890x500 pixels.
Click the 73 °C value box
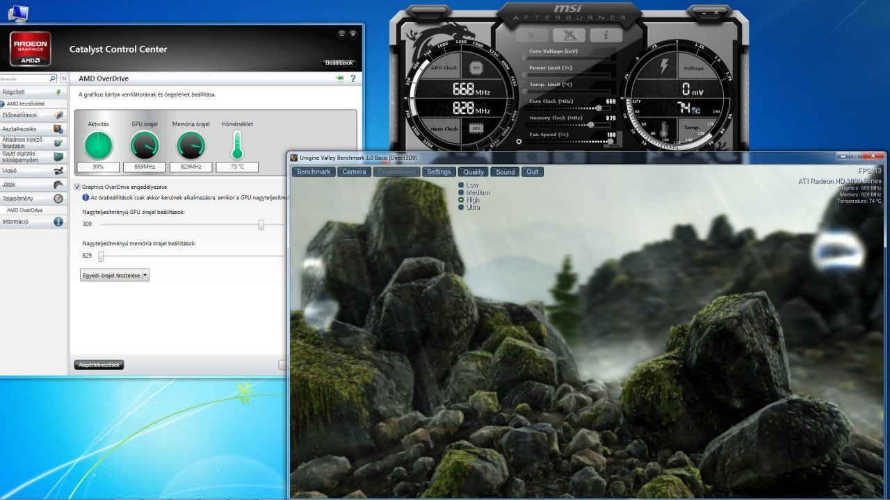[x=237, y=167]
